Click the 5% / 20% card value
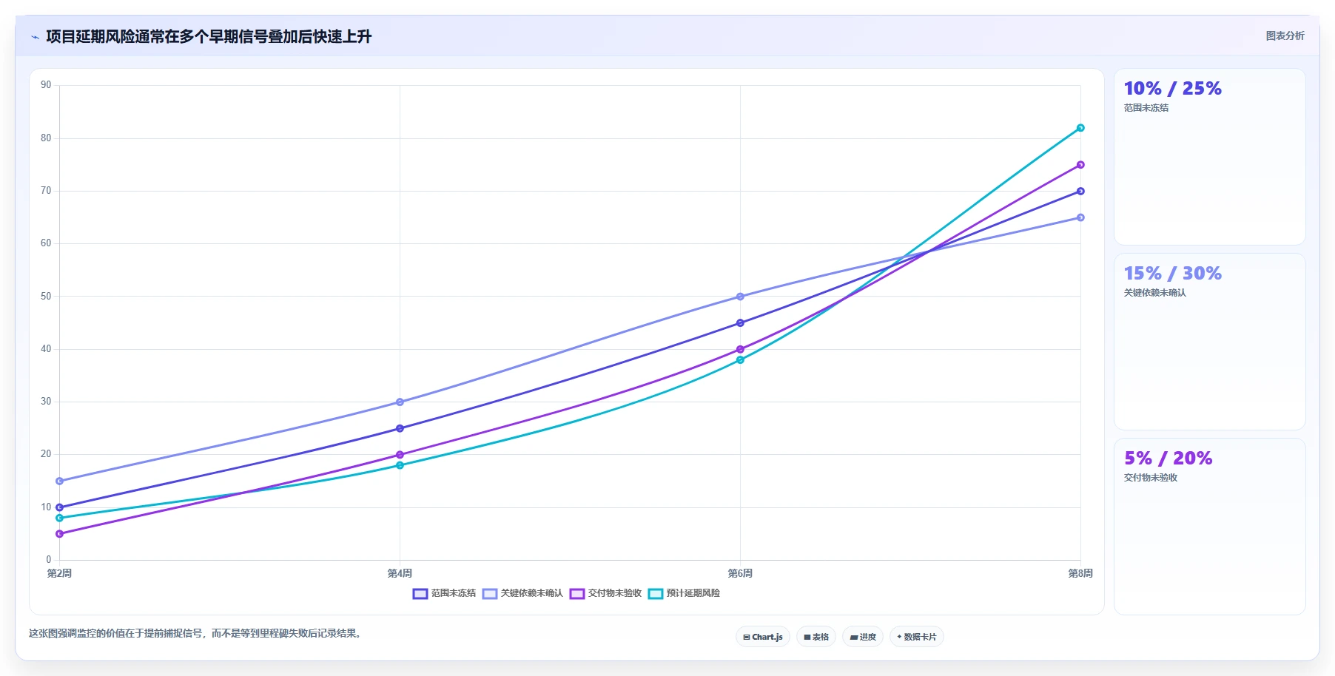This screenshot has height=676, width=1335. tap(1168, 459)
